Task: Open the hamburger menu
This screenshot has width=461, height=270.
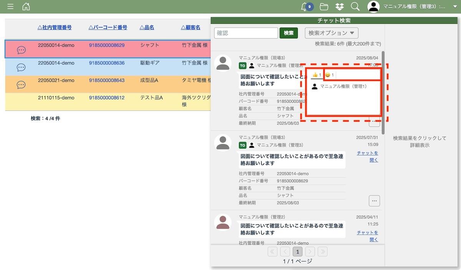Action: pyautogui.click(x=10, y=7)
